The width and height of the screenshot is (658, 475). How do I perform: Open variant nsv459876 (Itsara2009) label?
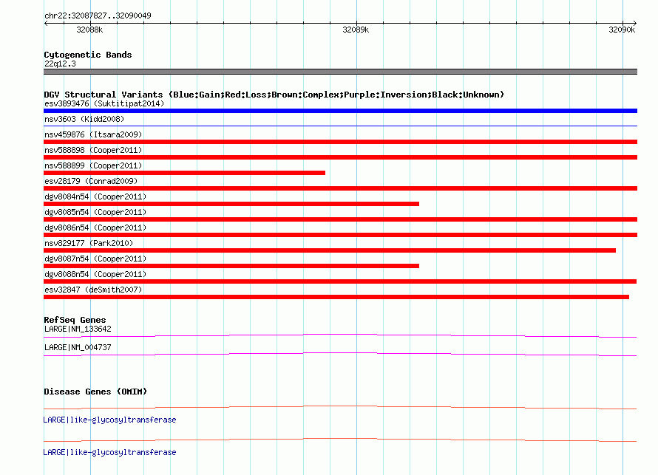click(93, 134)
